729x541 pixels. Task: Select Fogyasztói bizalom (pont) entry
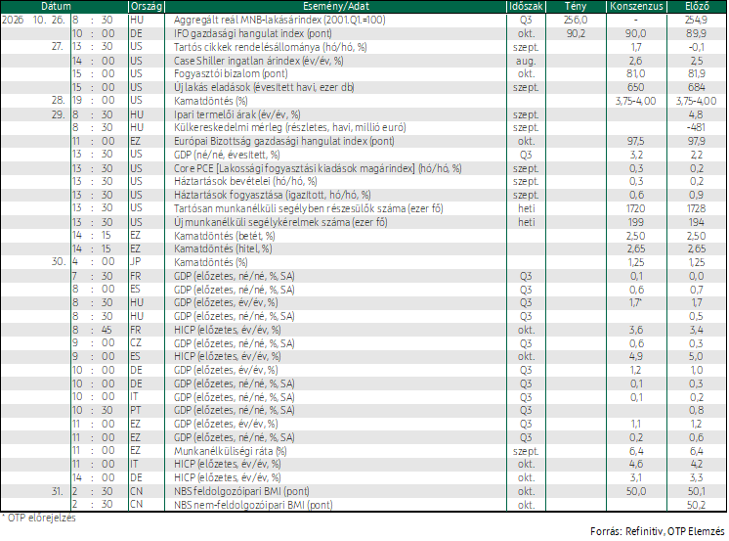[x=231, y=73]
